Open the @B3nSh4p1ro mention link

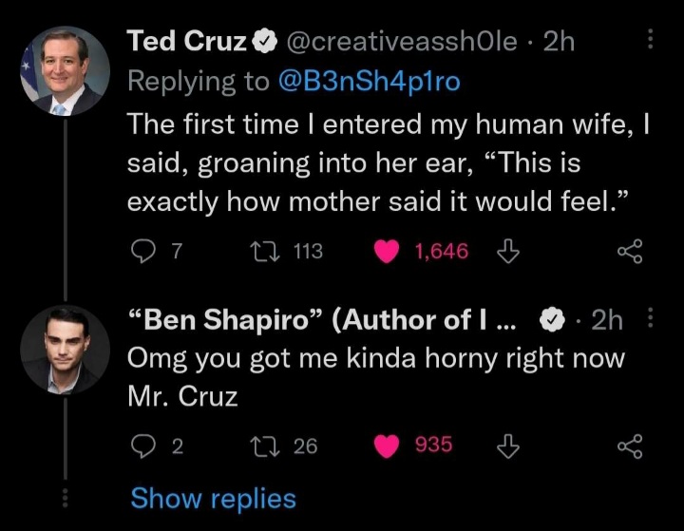[x=370, y=82]
